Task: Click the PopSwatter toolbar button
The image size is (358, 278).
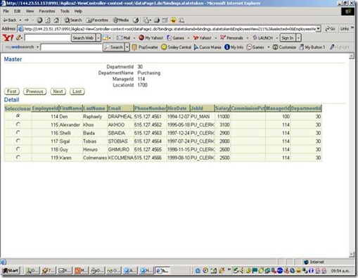Action: [x=145, y=47]
